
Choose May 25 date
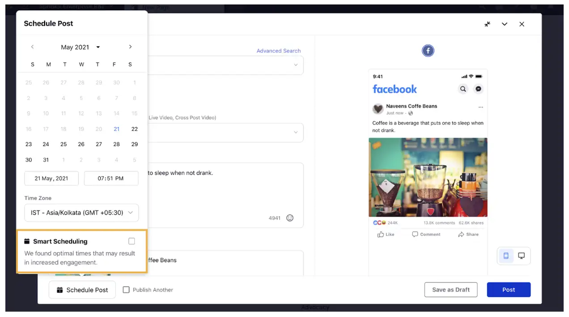(x=64, y=144)
